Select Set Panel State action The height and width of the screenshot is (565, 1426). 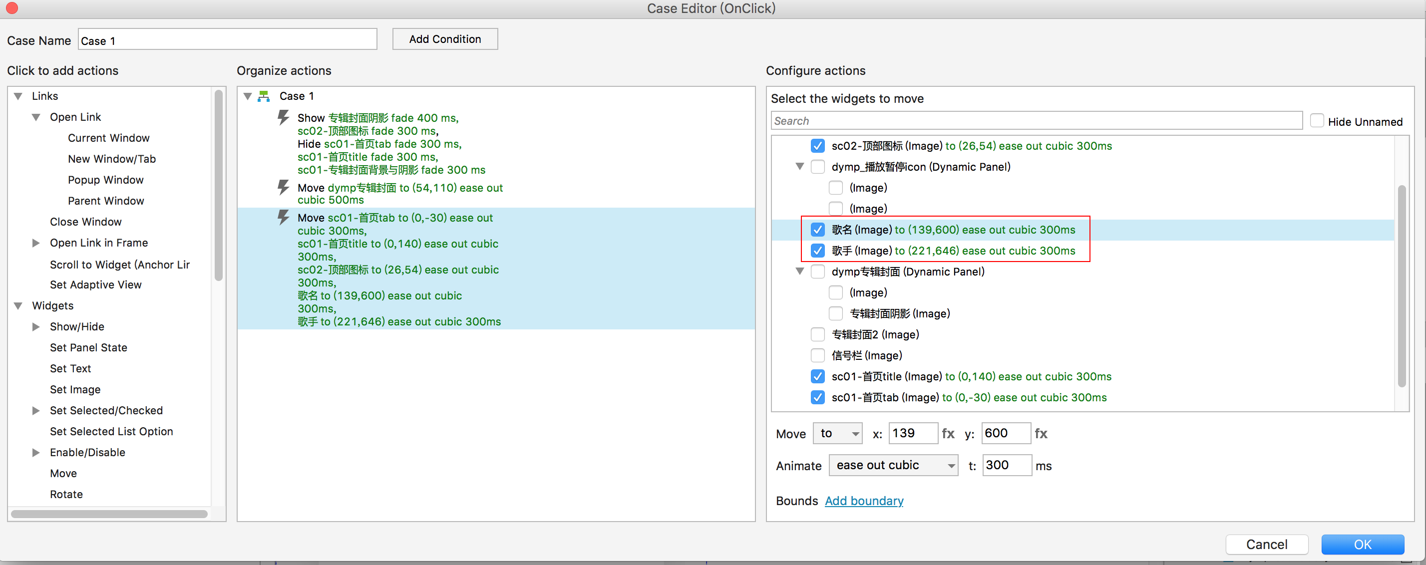pyautogui.click(x=88, y=347)
